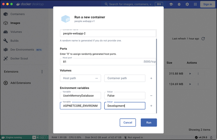Screen dimensions: 217x140
Task: Open actions menu for the 124.69 MB image
Action: 198,84
